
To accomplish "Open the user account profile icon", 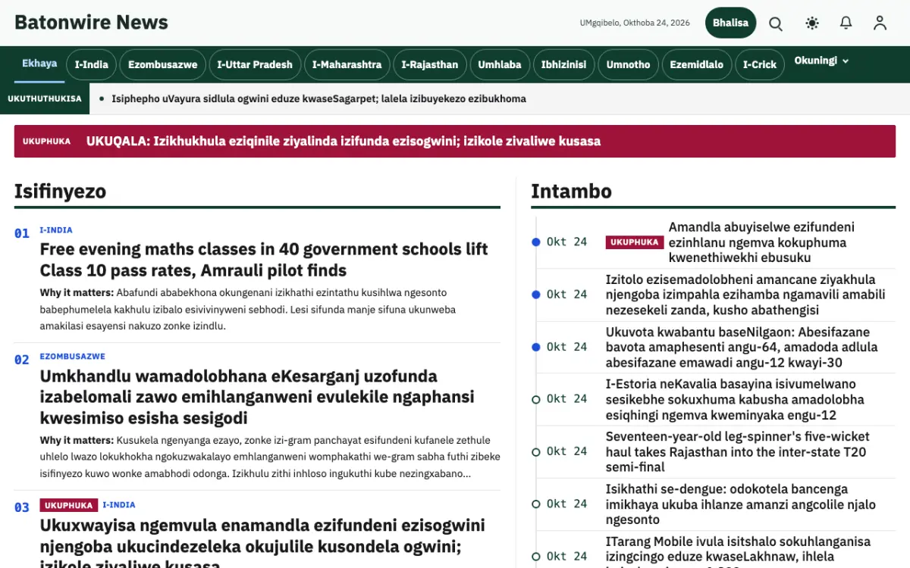I will point(880,23).
